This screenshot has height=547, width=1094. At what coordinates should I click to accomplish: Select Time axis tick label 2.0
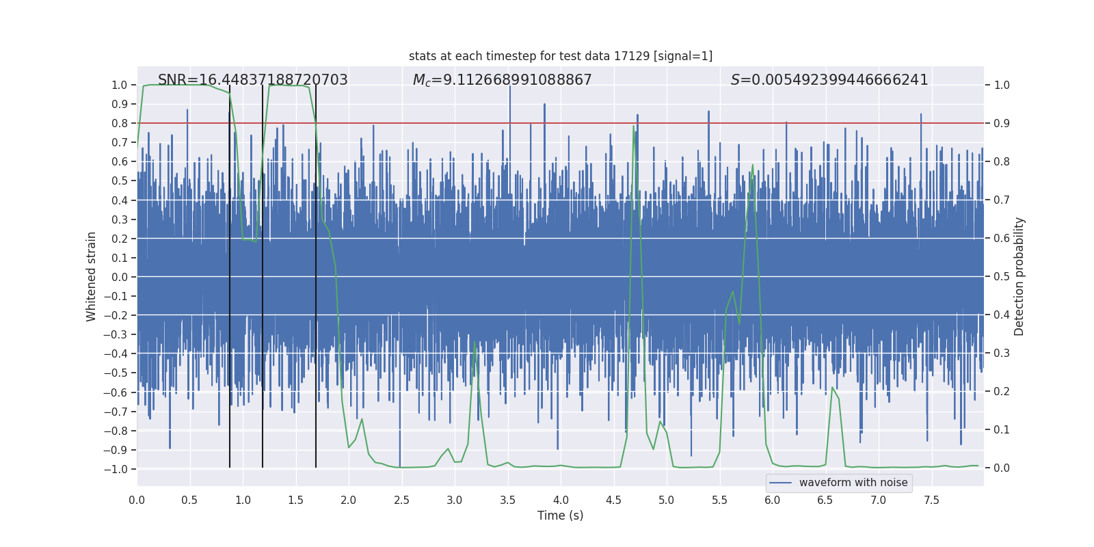tap(349, 500)
